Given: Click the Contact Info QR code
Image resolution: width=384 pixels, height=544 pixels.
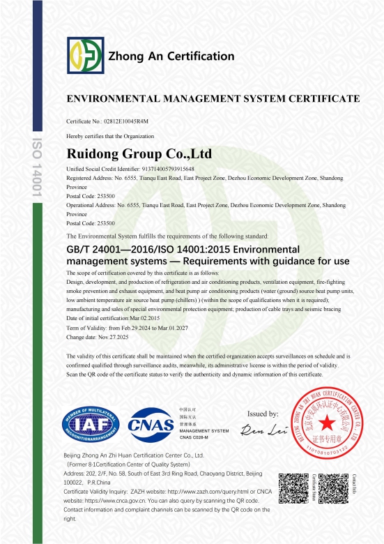Looking at the screenshot, I should coord(333,488).
